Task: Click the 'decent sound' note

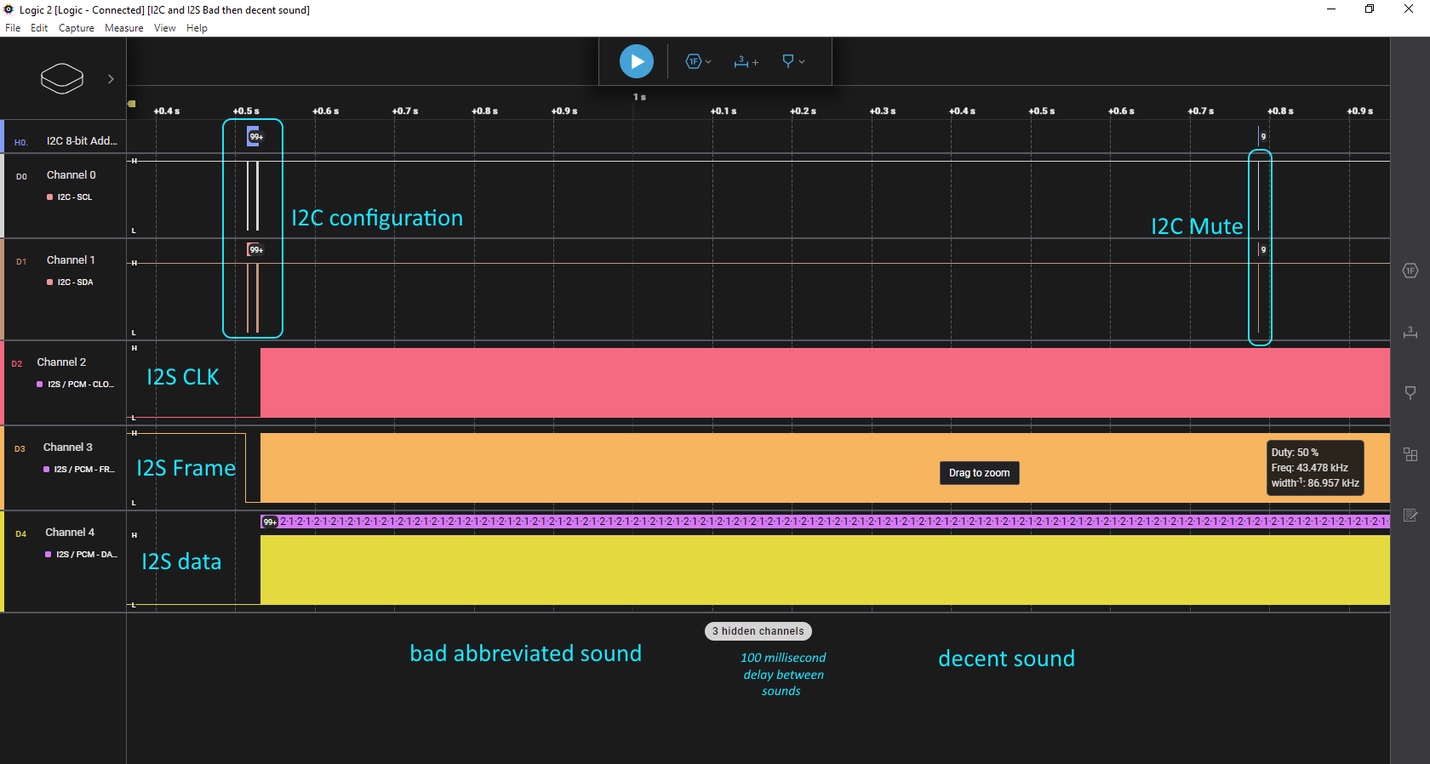Action: [1006, 659]
